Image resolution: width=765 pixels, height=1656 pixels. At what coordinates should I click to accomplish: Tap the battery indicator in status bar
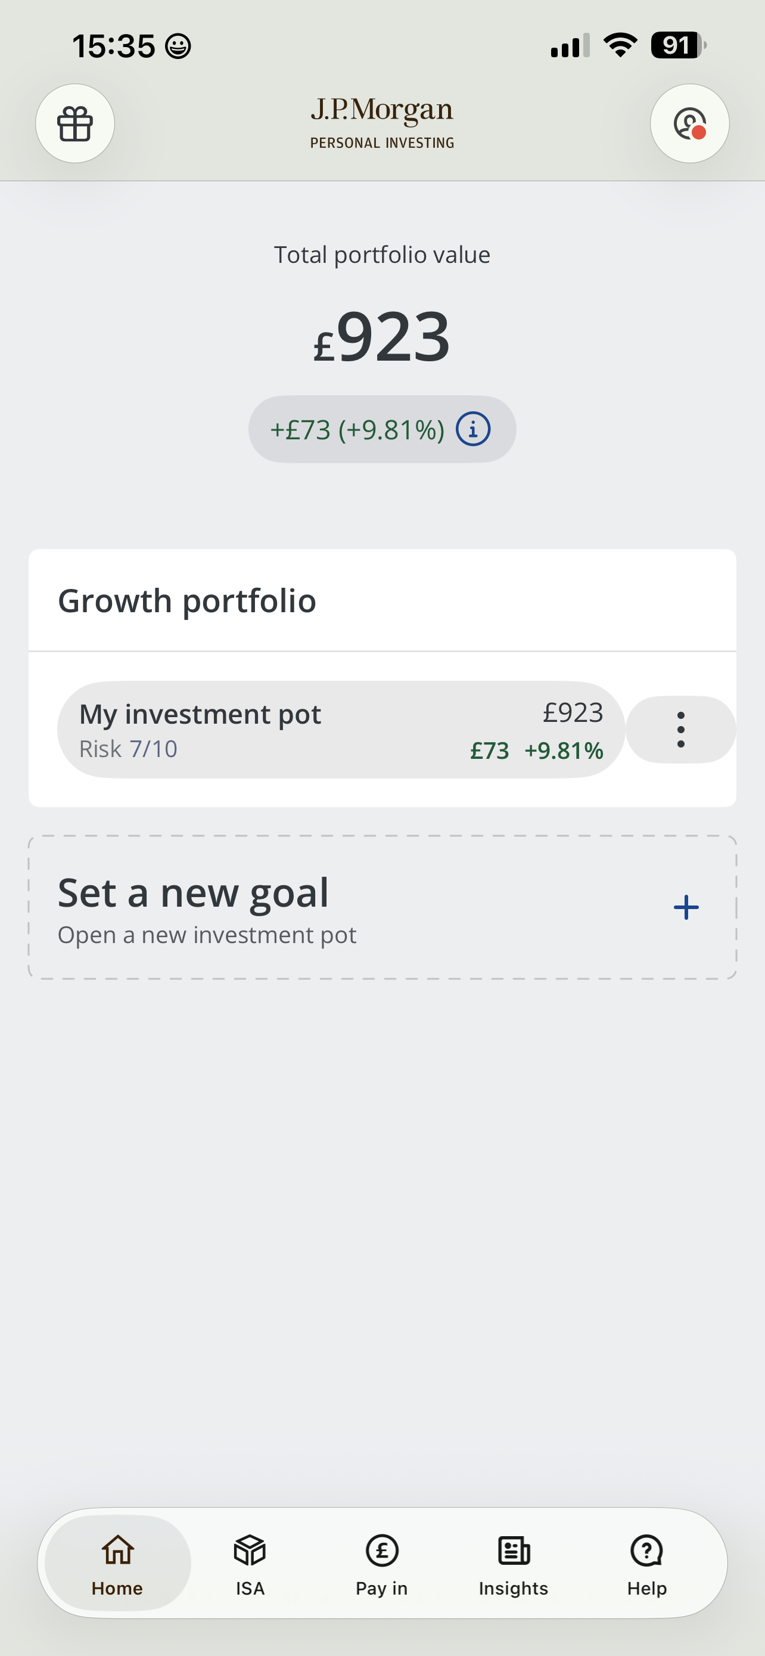pos(678,45)
